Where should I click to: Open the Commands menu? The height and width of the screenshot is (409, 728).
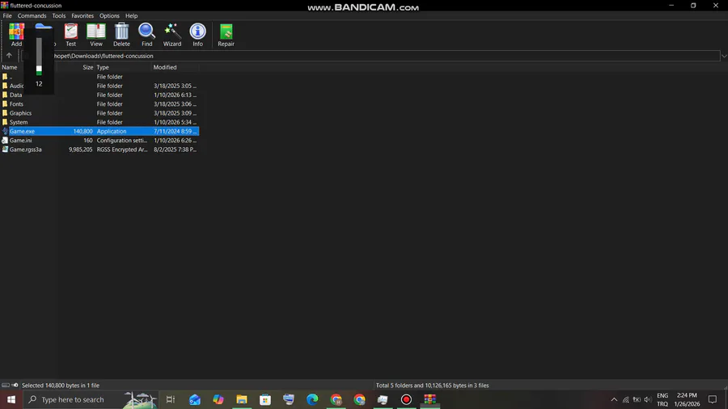click(x=32, y=16)
